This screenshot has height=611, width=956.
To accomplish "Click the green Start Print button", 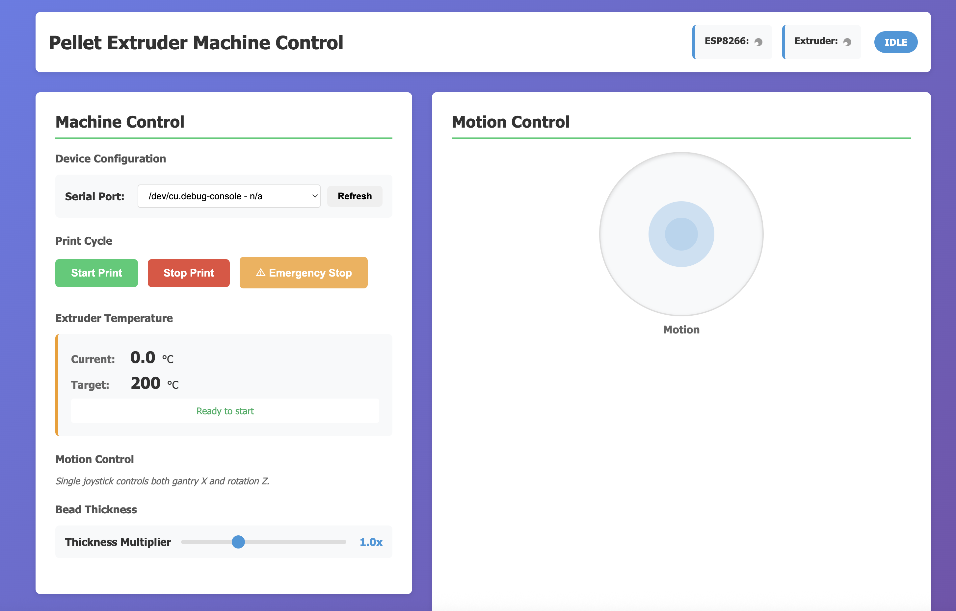I will point(96,273).
